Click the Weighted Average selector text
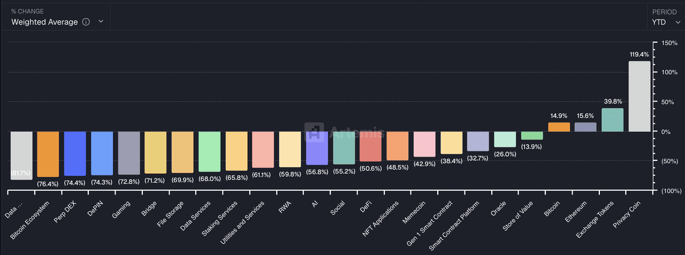685x255 pixels. (x=44, y=22)
